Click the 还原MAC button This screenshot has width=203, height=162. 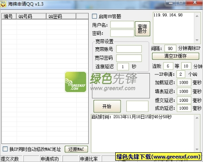tap(76, 149)
